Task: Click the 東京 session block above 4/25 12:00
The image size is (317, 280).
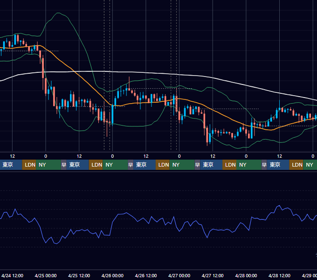Action: (78, 165)
